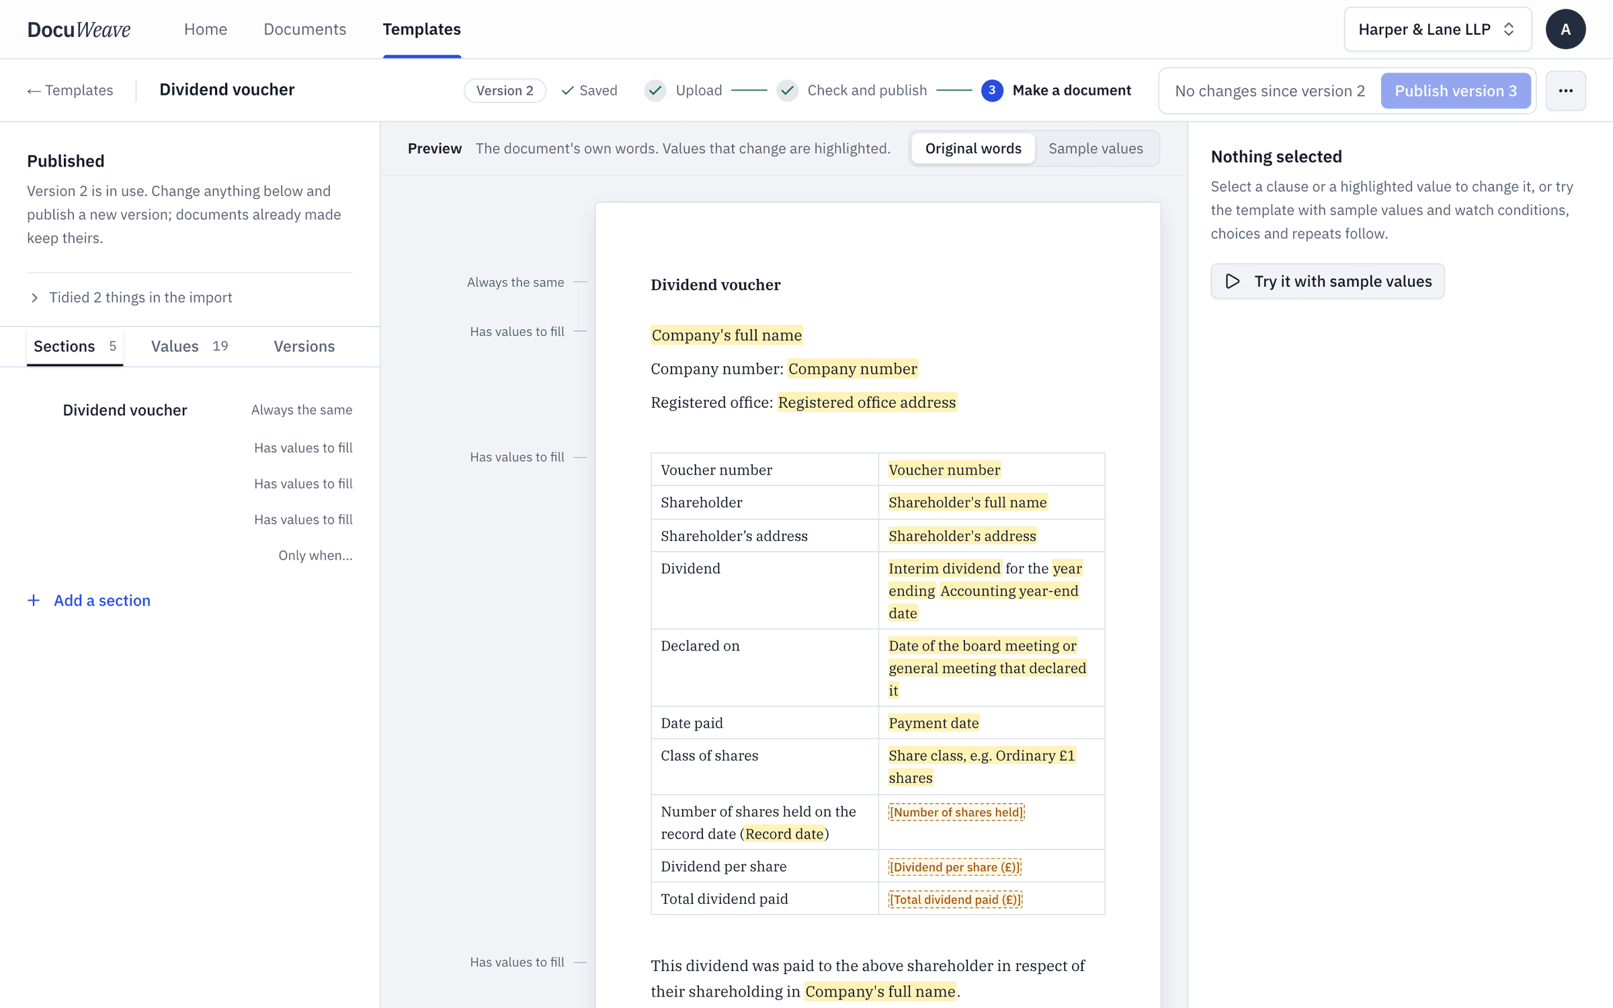Open the Version 2 pill
Screen dimensions: 1613x1008
coord(505,90)
